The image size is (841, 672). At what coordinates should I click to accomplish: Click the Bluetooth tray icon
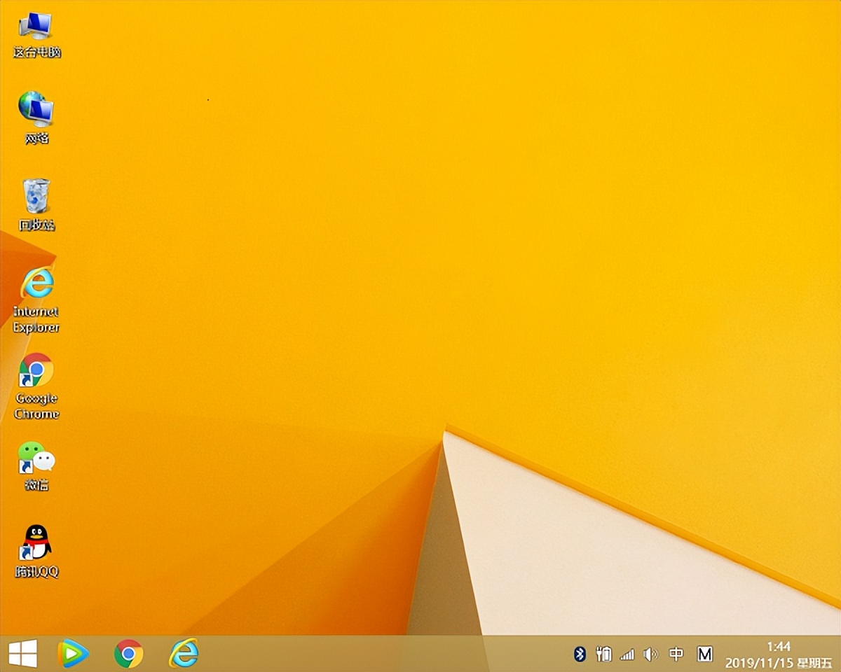pos(580,654)
